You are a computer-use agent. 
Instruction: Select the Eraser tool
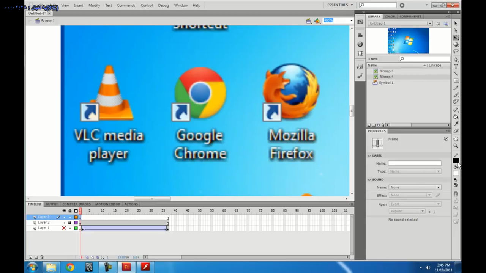click(456, 130)
